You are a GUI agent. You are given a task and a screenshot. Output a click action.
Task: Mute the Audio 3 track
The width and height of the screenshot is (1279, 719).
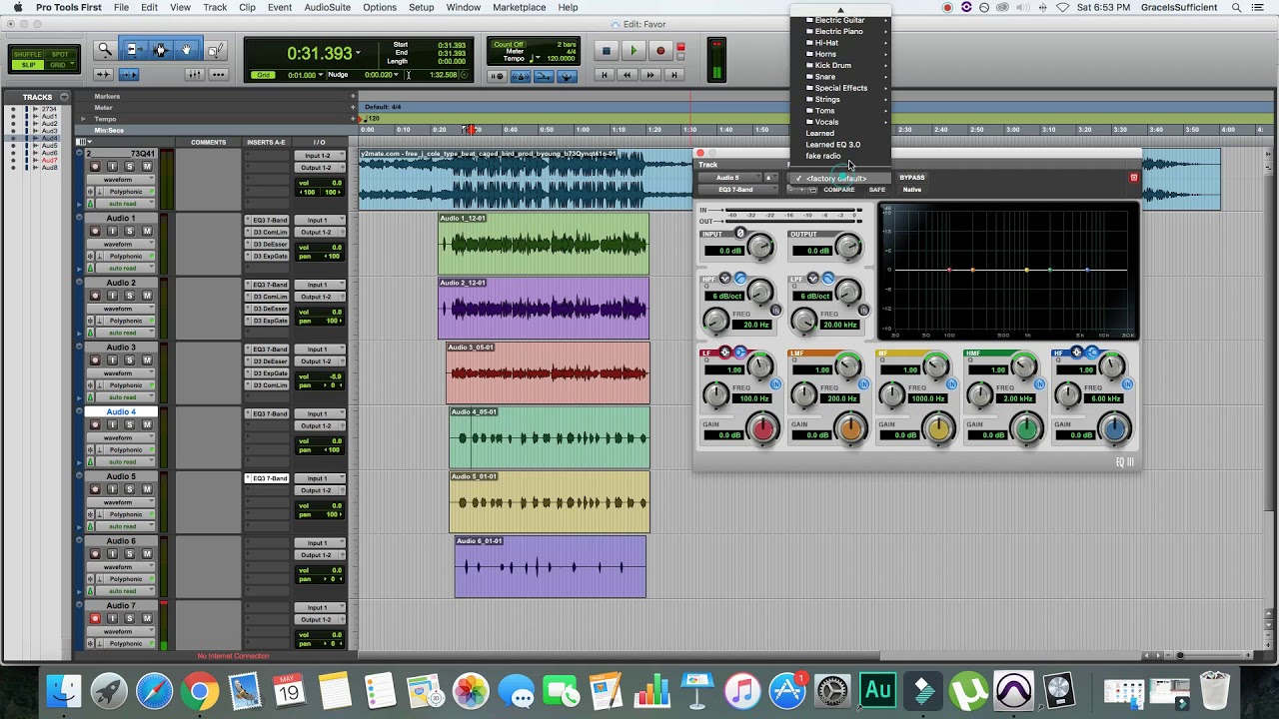click(x=147, y=359)
